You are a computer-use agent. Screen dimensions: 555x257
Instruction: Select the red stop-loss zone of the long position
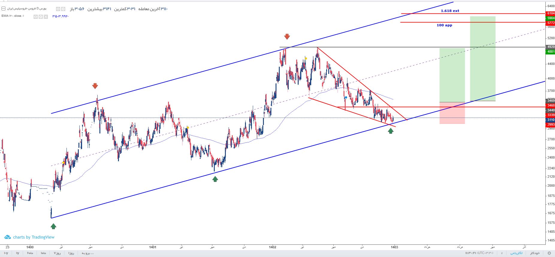pyautogui.click(x=452, y=113)
